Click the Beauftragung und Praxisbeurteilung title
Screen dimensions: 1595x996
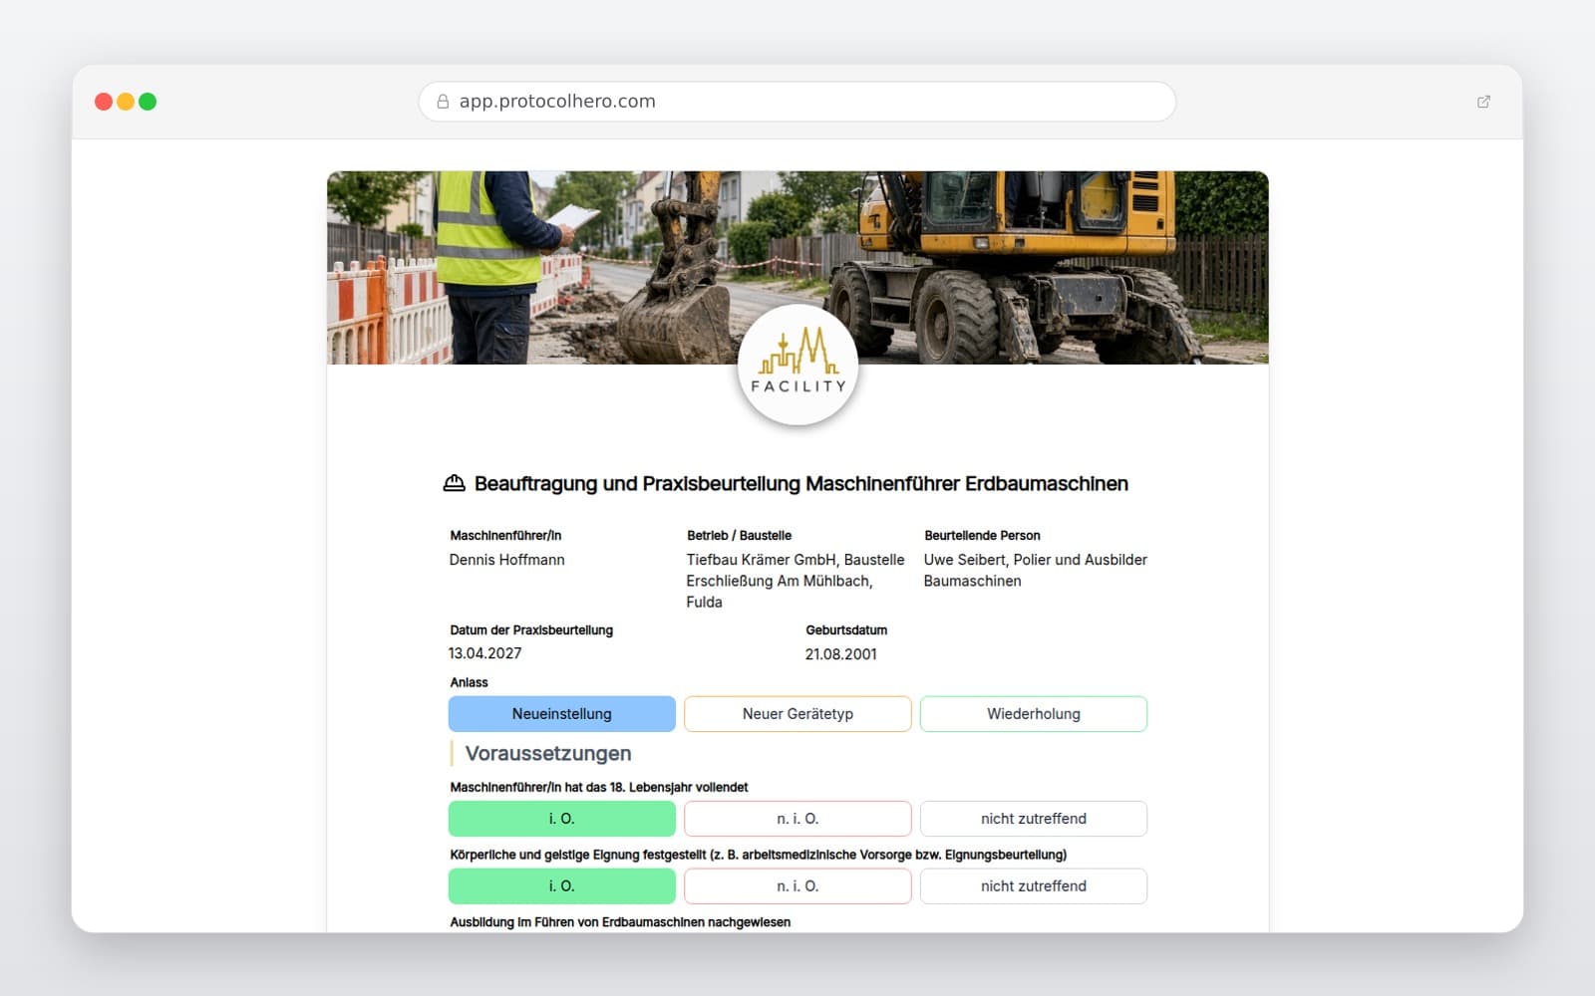801,484
